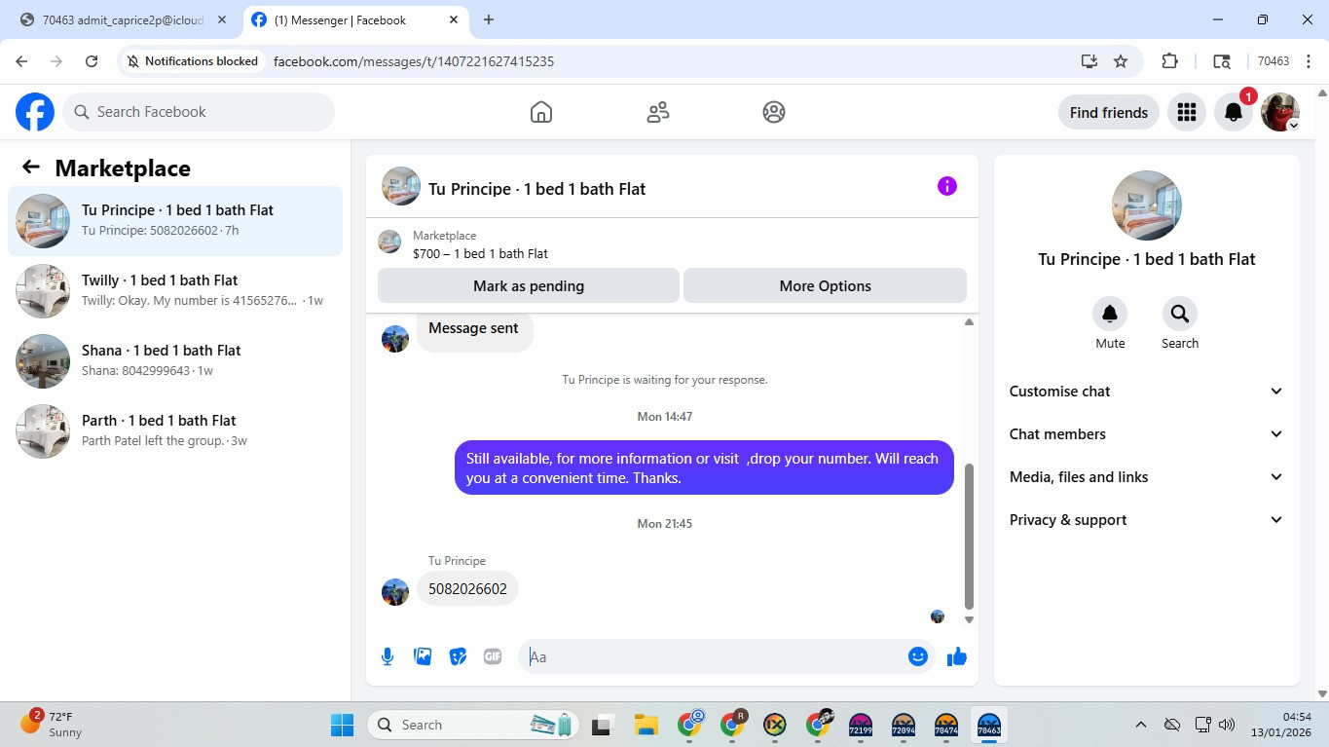Image resolution: width=1329 pixels, height=747 pixels.
Task: Expand Privacy & support section
Action: click(1147, 520)
